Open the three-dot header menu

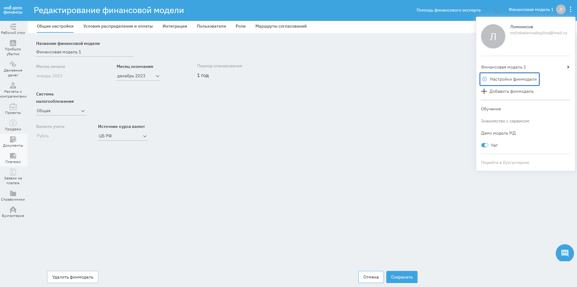click(x=571, y=9)
